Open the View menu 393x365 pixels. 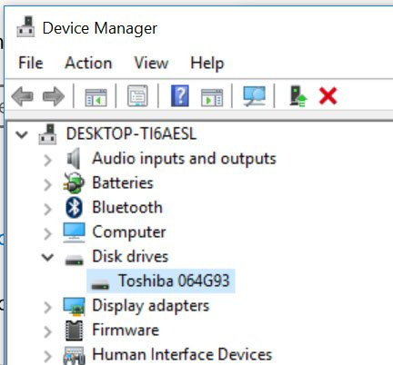tap(151, 64)
